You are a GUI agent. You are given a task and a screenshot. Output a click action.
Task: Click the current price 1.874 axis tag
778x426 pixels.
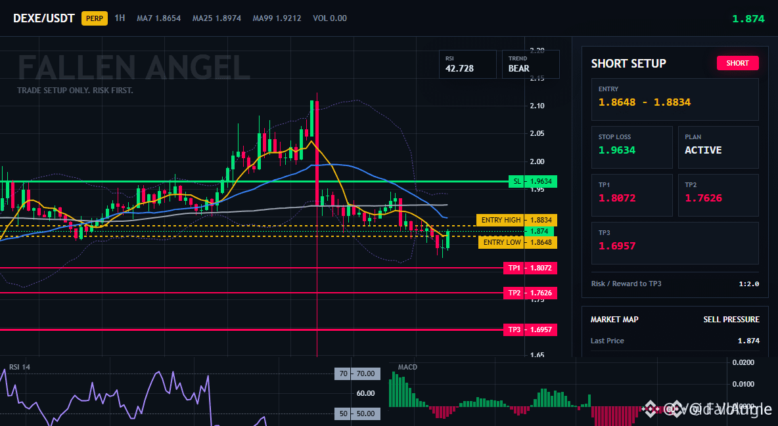(539, 231)
